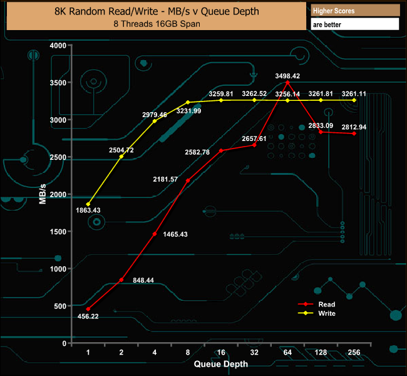
Task: Click the write data label 3259.81
Action: (x=221, y=93)
